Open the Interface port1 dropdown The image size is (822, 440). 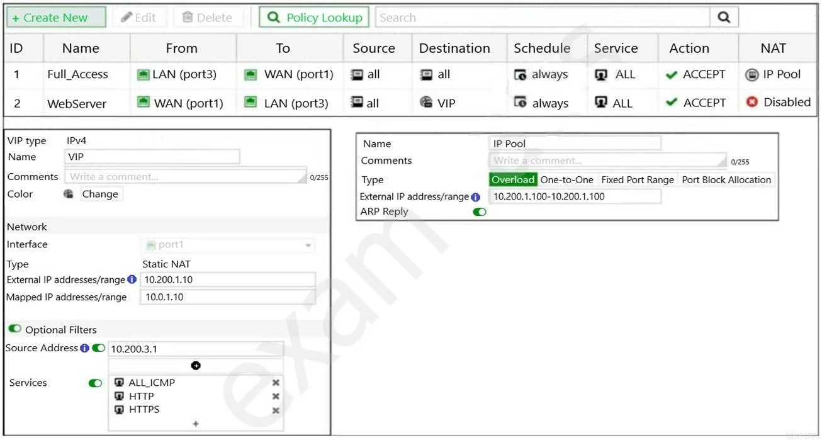pos(228,245)
